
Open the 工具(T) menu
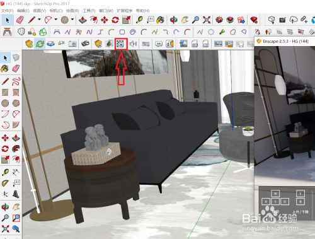click(89, 11)
